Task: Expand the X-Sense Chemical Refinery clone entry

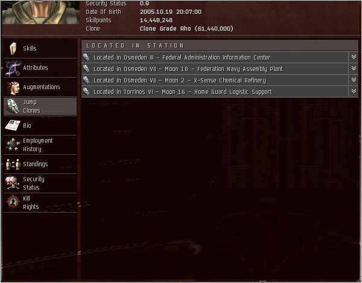Action: [x=354, y=80]
